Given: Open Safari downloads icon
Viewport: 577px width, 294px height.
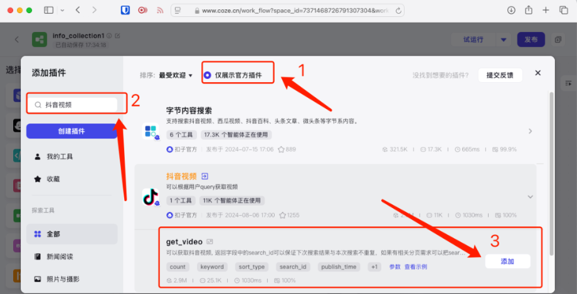Looking at the screenshot, I should pos(511,10).
